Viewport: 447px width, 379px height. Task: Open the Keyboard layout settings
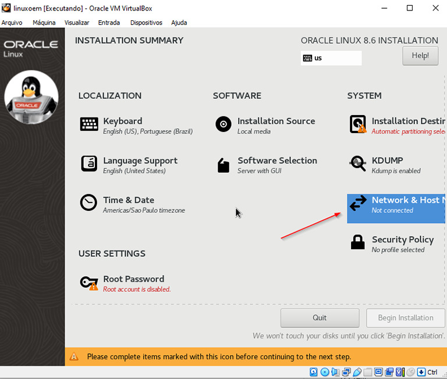136,126
